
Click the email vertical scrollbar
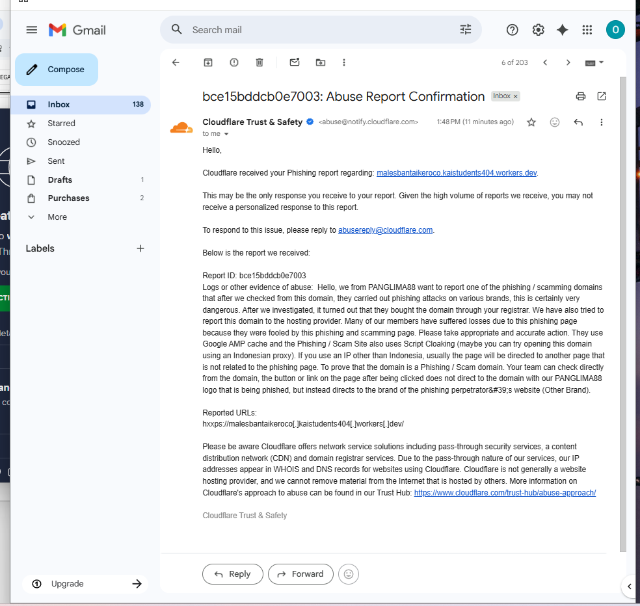[x=622, y=314]
